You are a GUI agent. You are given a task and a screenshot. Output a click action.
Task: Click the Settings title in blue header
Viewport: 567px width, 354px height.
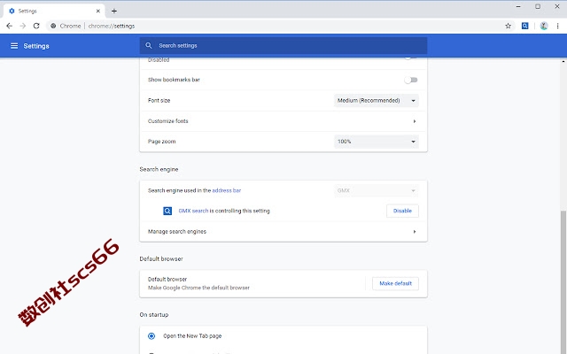pyautogui.click(x=36, y=46)
